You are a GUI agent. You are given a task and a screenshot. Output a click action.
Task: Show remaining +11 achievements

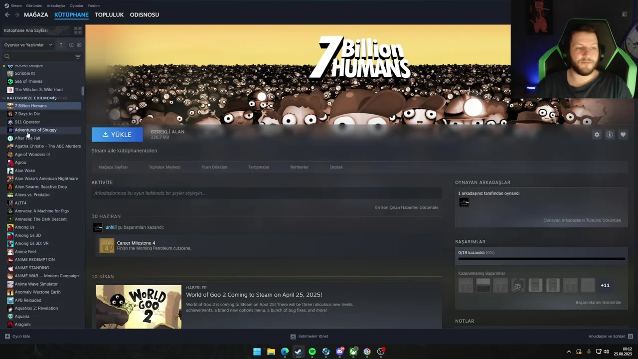(605, 285)
